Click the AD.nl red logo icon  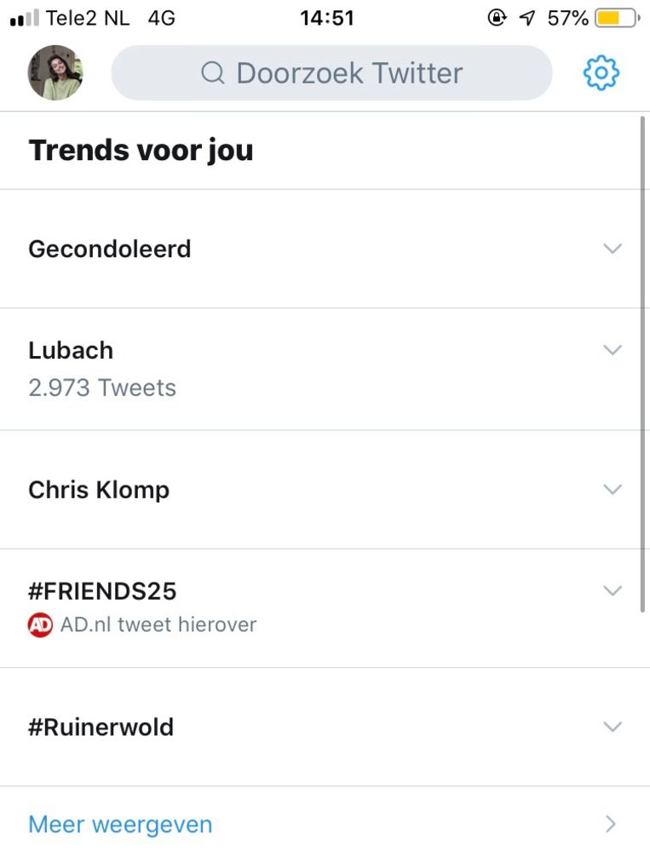(40, 624)
